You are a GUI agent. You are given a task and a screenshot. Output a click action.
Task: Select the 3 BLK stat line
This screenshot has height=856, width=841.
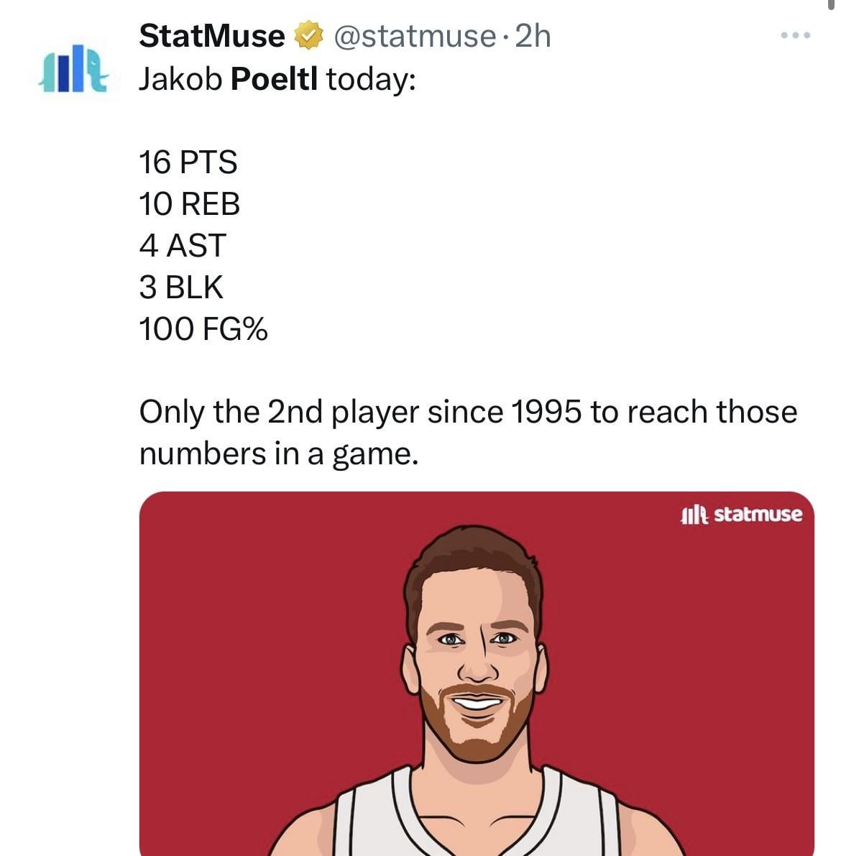coord(181,287)
